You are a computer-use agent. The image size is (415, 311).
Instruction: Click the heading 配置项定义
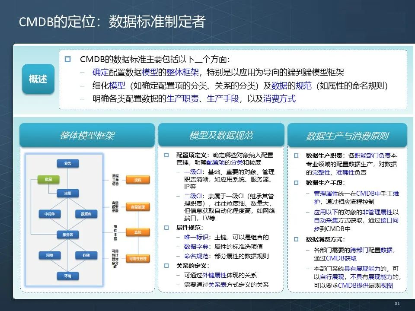tap(192, 155)
